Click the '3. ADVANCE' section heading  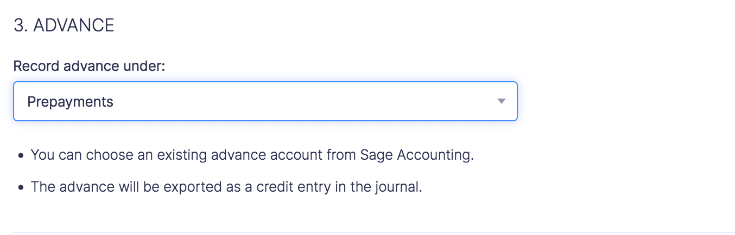tap(64, 25)
